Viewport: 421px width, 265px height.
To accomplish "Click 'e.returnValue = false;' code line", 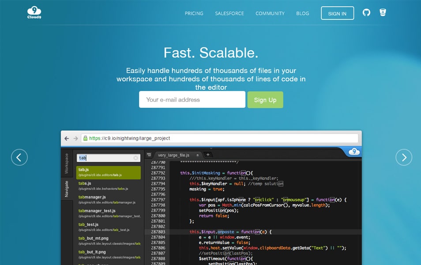I will coord(225,242).
